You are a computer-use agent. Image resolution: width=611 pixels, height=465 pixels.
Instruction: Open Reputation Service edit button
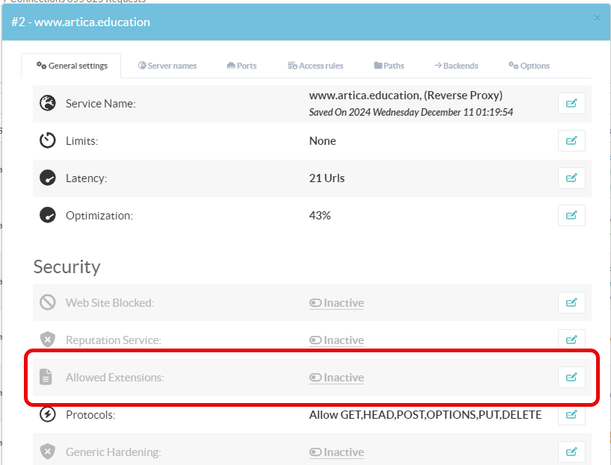click(571, 340)
